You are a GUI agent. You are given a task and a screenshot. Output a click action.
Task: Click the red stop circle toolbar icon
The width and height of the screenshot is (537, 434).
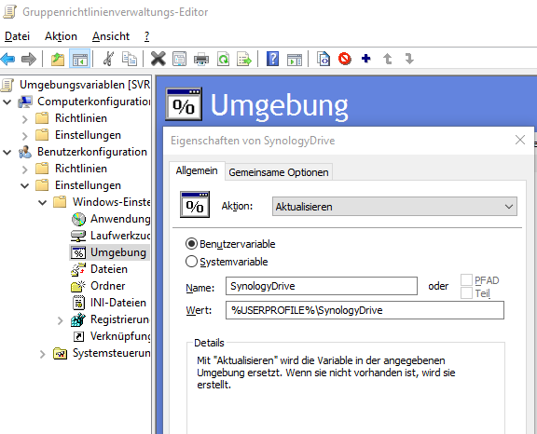345,59
